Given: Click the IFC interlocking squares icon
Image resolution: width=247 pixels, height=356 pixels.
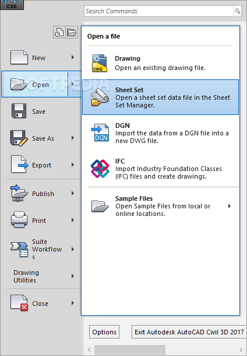Looking at the screenshot, I should [x=100, y=169].
